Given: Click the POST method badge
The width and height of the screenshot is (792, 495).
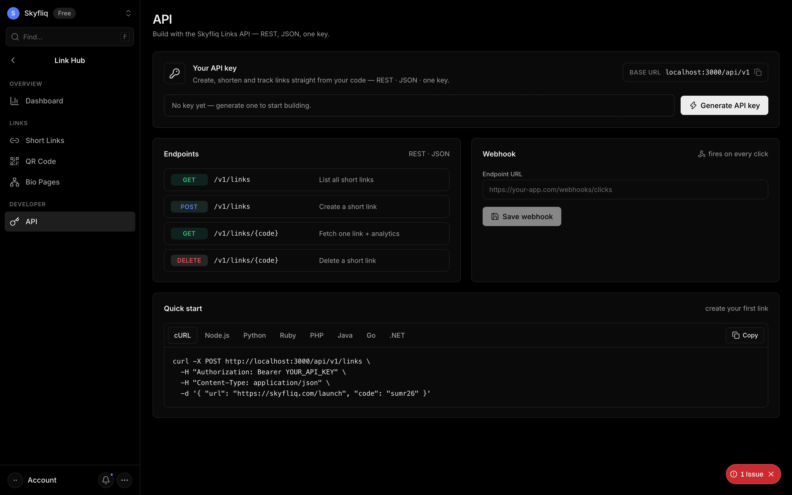Looking at the screenshot, I should [x=189, y=207].
